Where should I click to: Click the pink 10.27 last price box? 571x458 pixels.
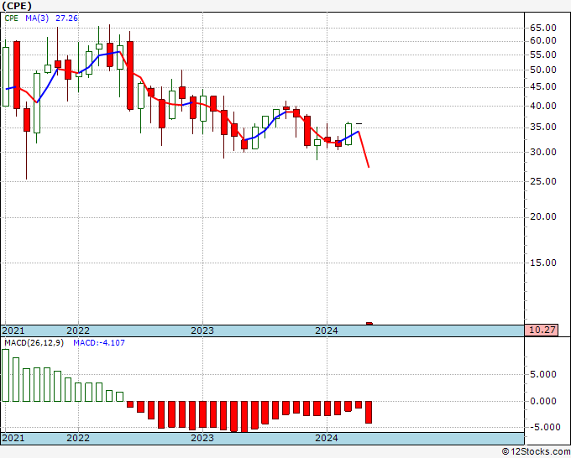541,330
